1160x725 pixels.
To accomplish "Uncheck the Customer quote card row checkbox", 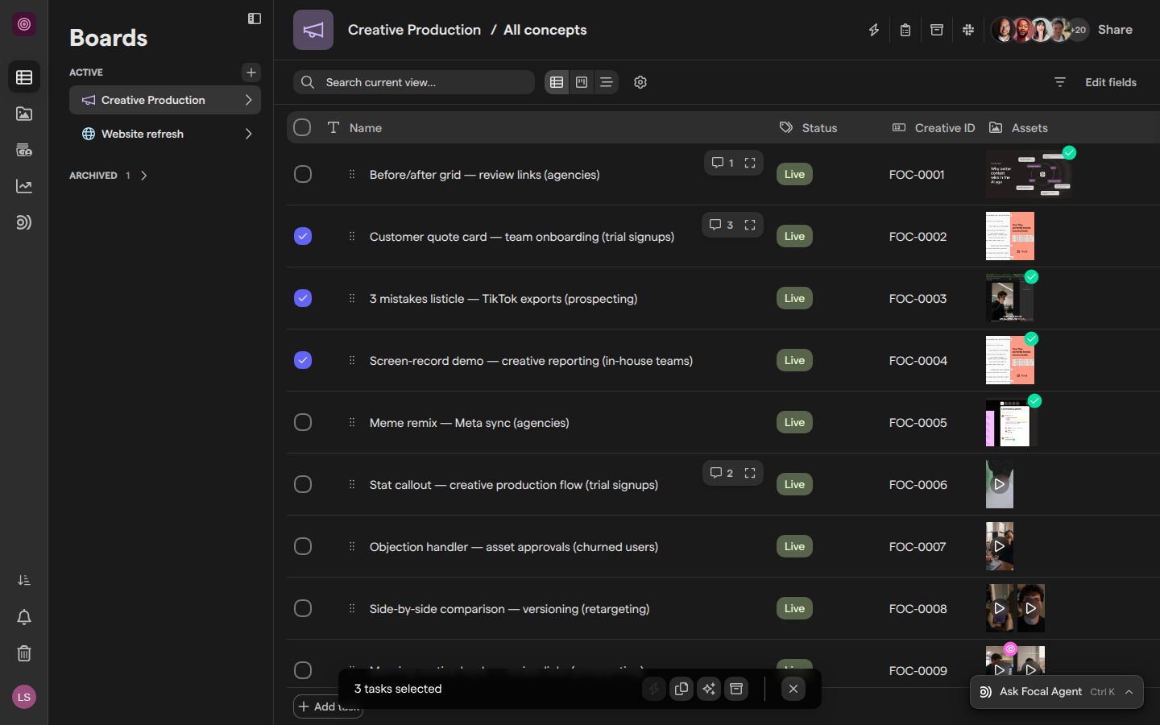I will pyautogui.click(x=303, y=236).
